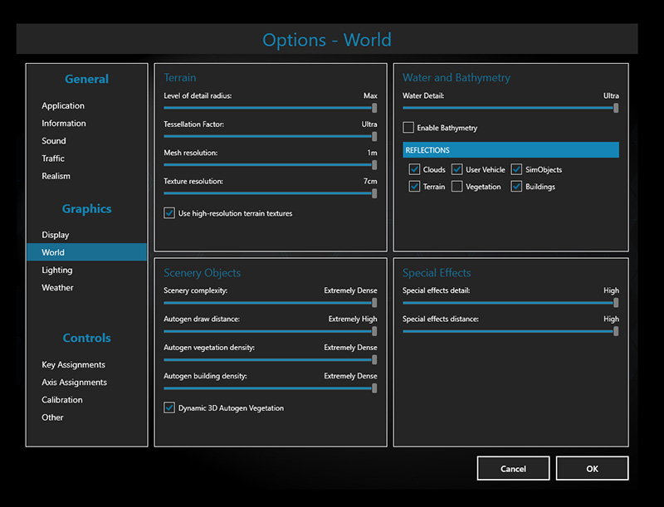Toggle Terrain reflections checkbox
664x507 pixels.
point(414,186)
